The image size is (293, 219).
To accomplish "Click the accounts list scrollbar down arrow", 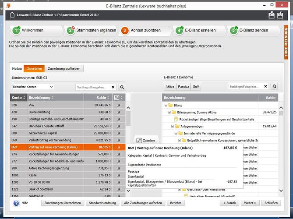I will point(128,191).
